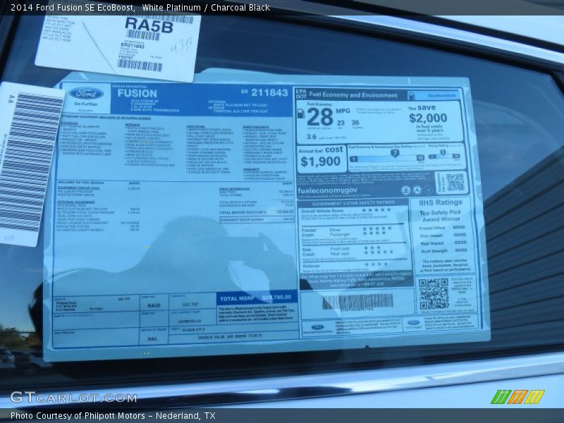Click the 'ER 211843' number in the blue header
This screenshot has width=564, height=423.
pos(264,92)
